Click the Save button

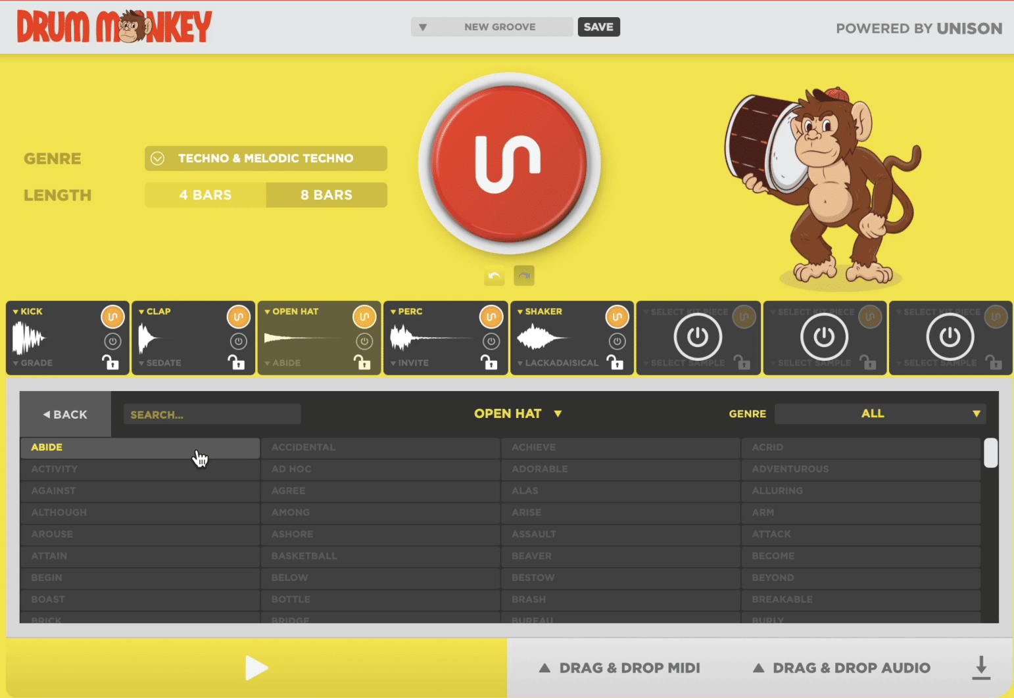(x=598, y=27)
